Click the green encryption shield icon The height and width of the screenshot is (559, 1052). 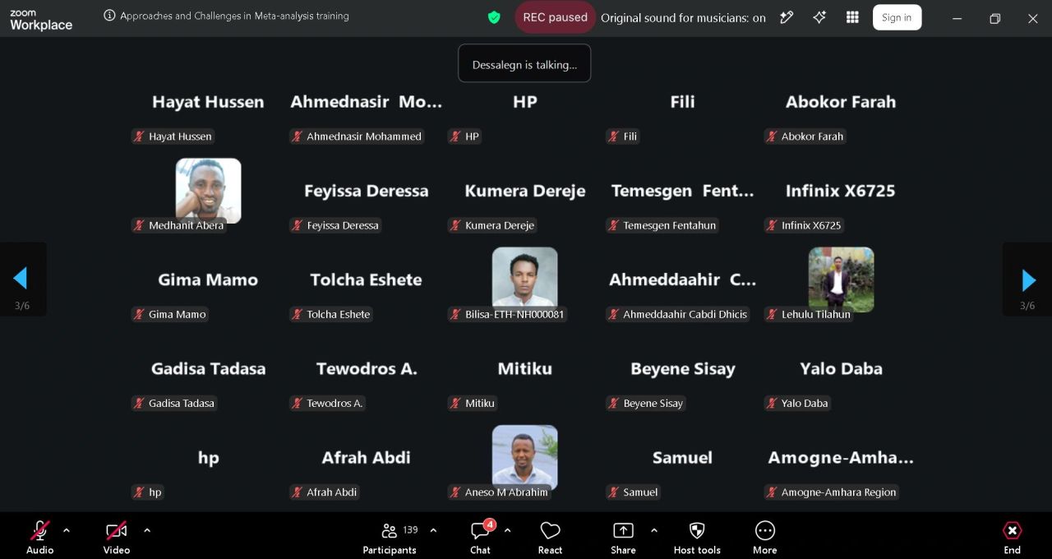click(494, 17)
